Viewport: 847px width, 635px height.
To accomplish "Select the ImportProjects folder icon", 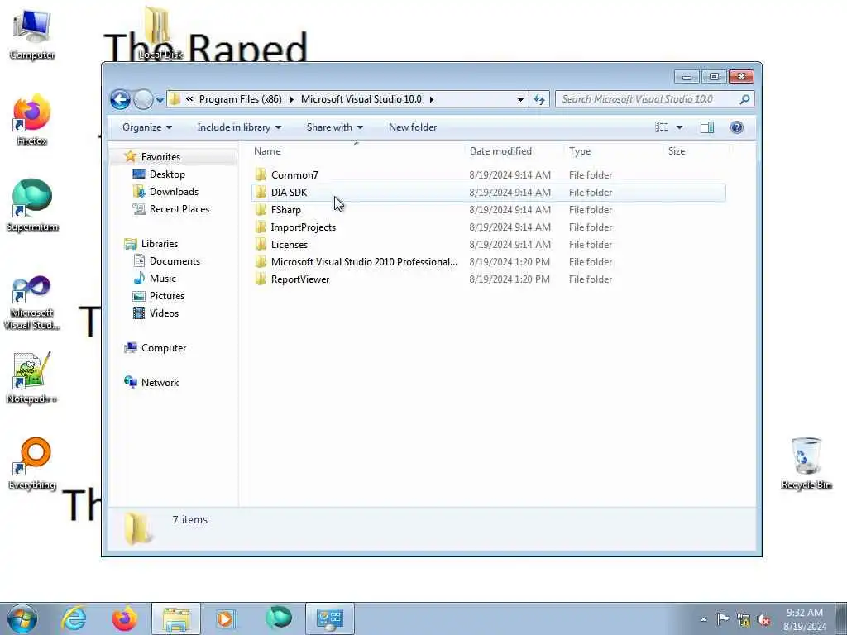I will click(261, 227).
